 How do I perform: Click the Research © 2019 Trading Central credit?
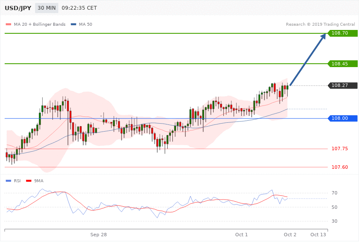[320, 24]
